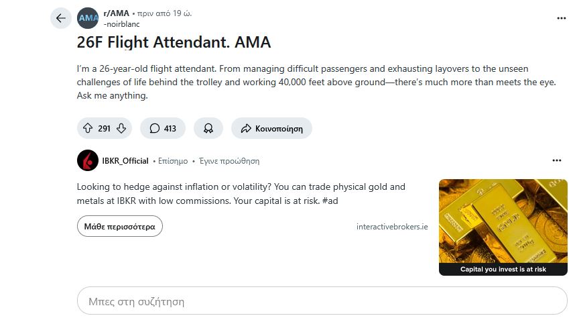Upvote the flight attendant AMA post
The image size is (575, 322).
tap(87, 128)
